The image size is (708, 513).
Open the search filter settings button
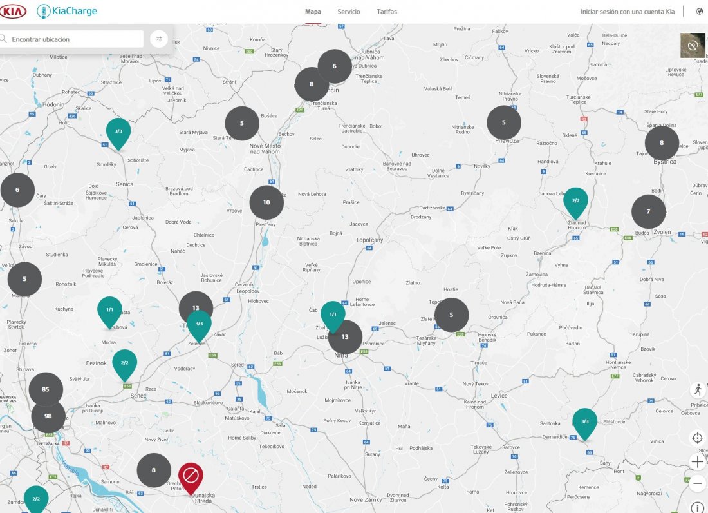coord(159,39)
